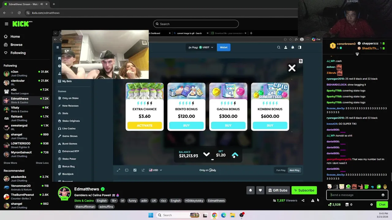Toggle Stake side panel icon

pyautogui.click(x=300, y=47)
